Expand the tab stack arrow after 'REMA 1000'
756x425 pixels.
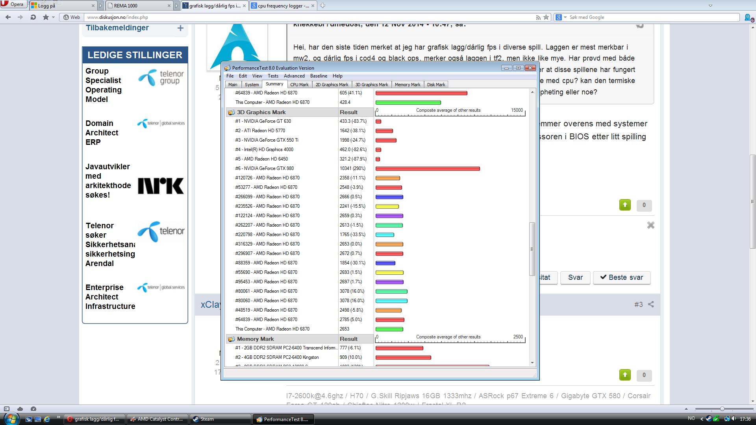pyautogui.click(x=176, y=6)
